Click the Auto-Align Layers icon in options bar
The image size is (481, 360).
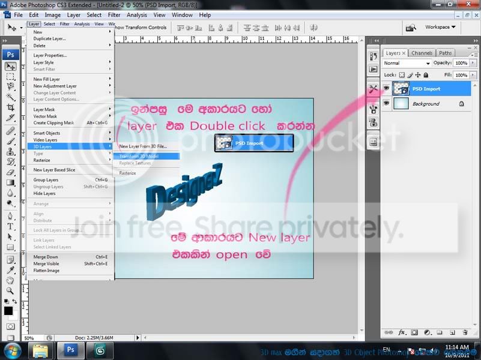(x=313, y=28)
